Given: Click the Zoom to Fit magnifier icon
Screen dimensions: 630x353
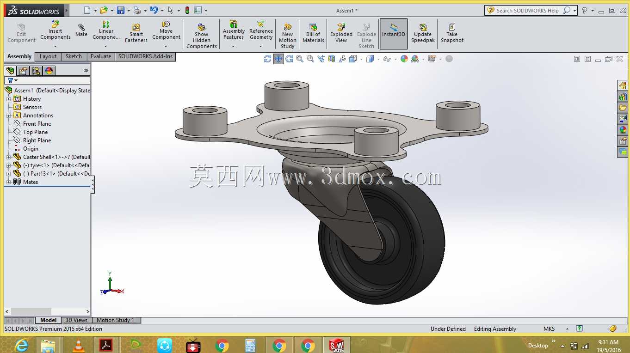Looking at the screenshot, I should tap(300, 59).
